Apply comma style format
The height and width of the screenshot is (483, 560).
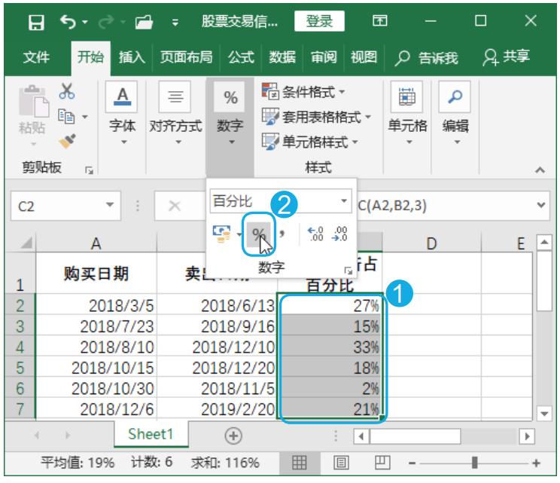282,234
